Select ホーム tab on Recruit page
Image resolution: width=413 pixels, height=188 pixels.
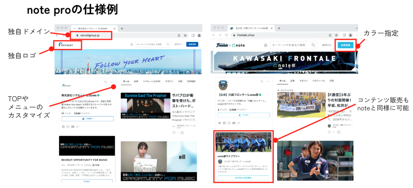(x=126, y=81)
